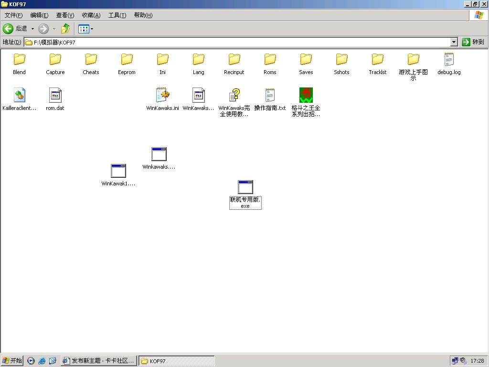The width and height of the screenshot is (489, 367).
Task: Open the Lang folder
Action: click(x=198, y=64)
